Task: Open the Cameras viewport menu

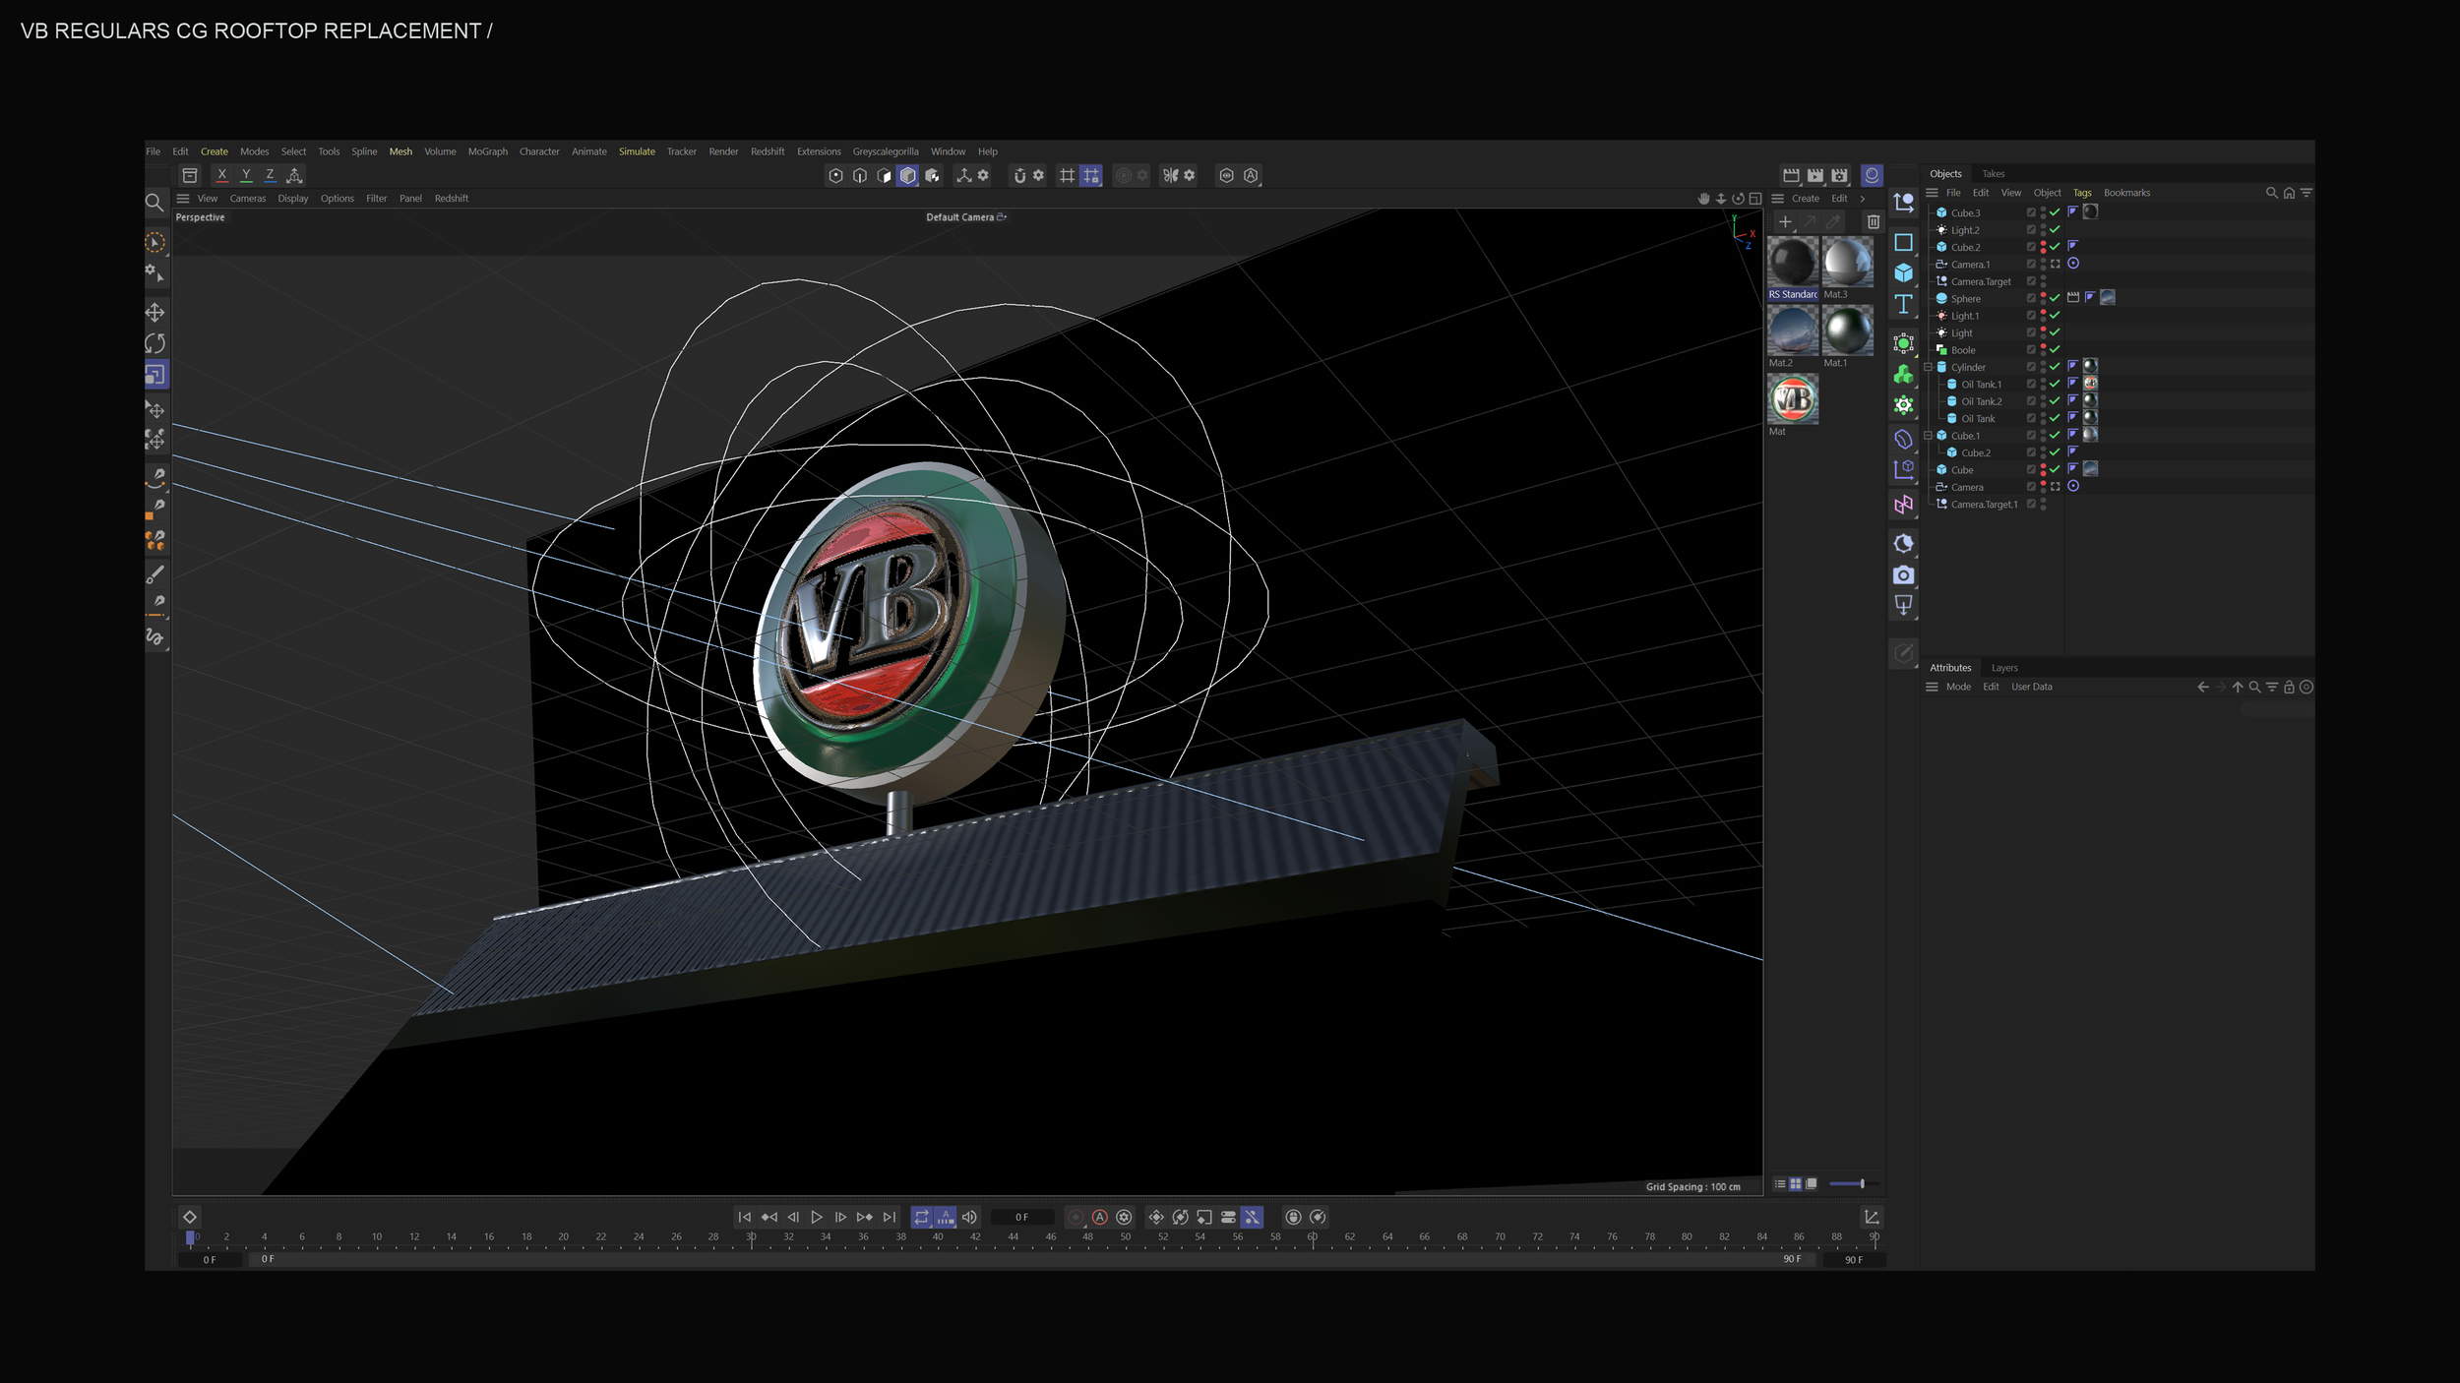Action: point(247,199)
